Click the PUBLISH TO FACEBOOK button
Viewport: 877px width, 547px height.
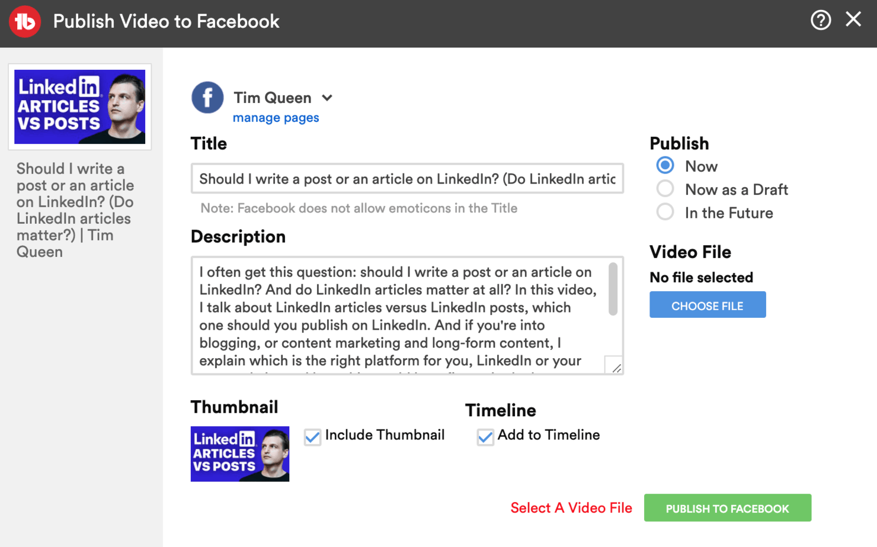[728, 508]
